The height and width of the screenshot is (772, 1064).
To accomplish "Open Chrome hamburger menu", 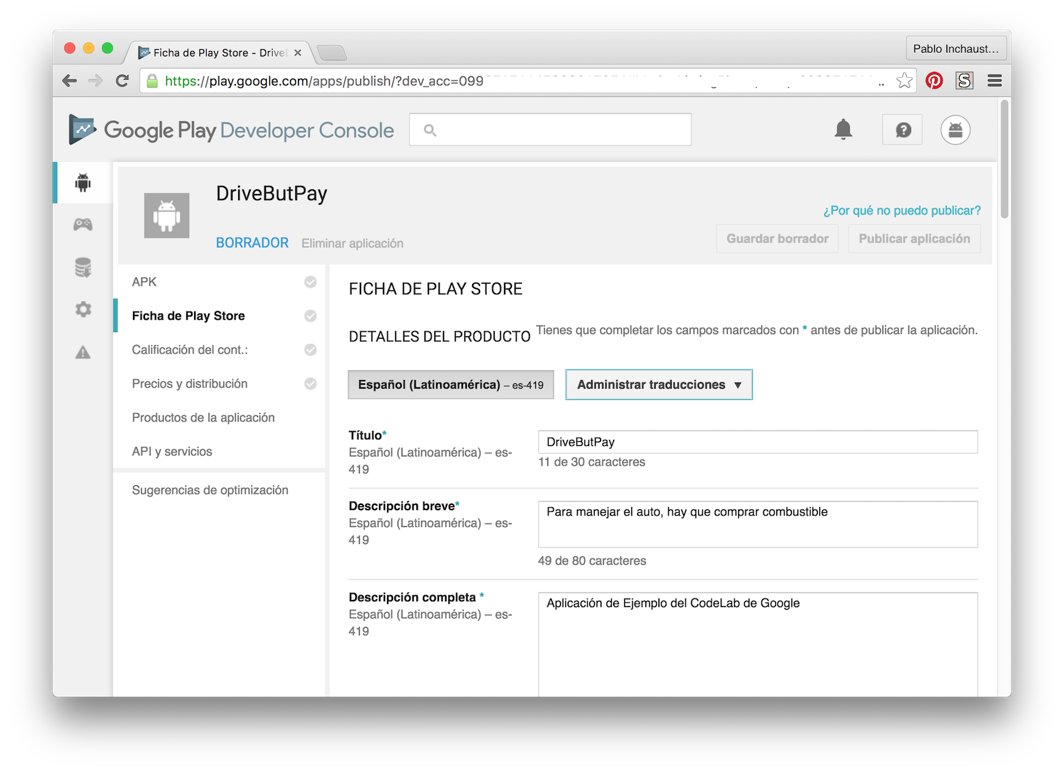I will coord(995,81).
